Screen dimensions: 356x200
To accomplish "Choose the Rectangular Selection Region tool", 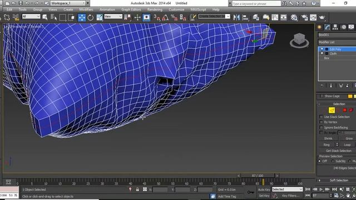I will point(62,17).
